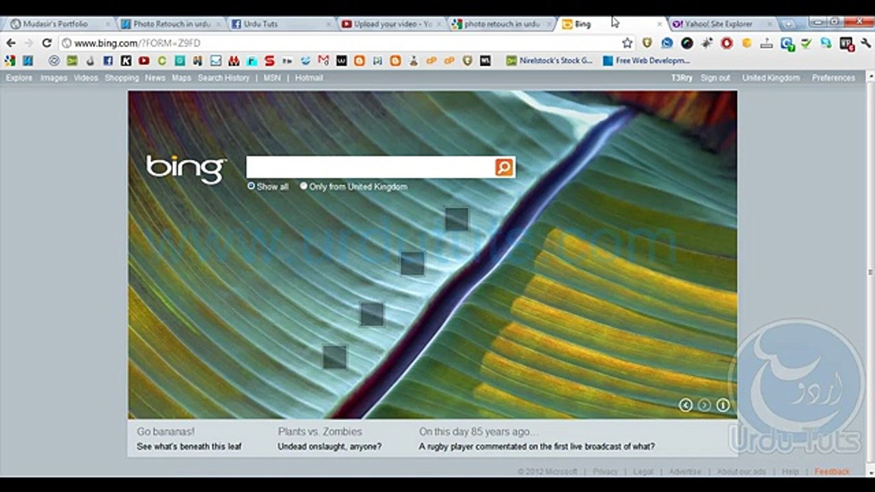Click the MSN link
875x492 pixels.
(272, 78)
